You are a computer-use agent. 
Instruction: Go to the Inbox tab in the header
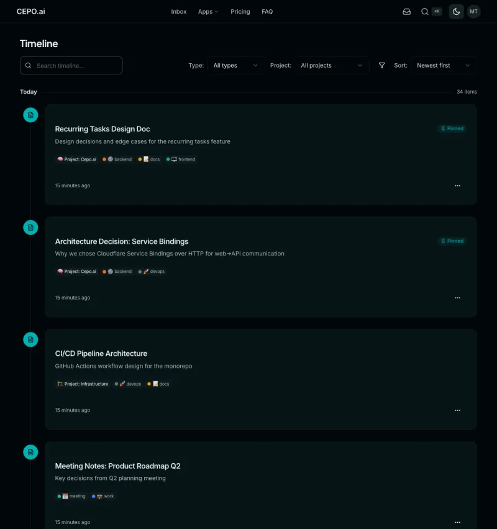click(179, 11)
